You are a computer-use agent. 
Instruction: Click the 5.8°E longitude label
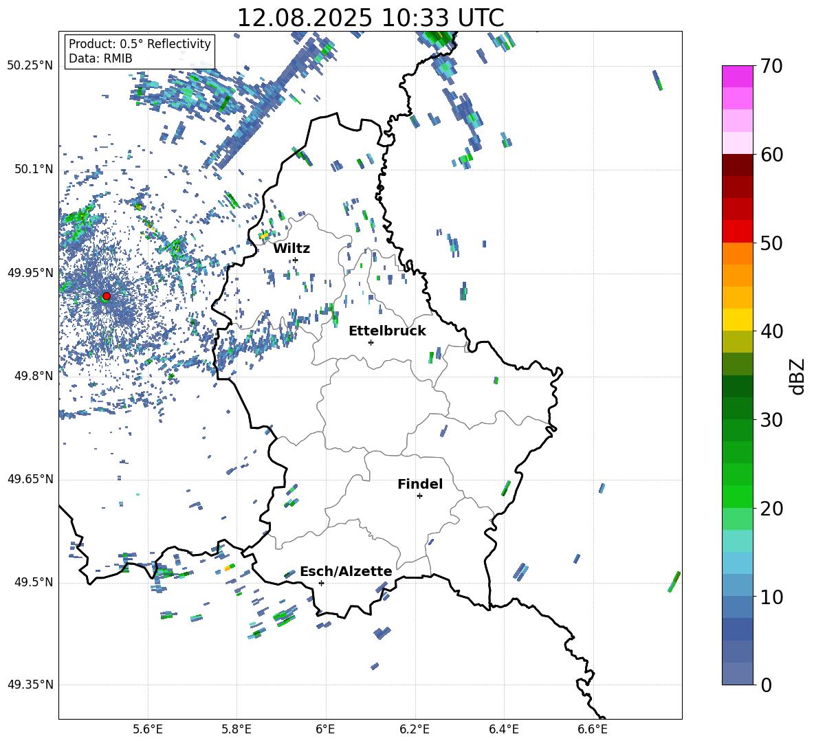[236, 729]
